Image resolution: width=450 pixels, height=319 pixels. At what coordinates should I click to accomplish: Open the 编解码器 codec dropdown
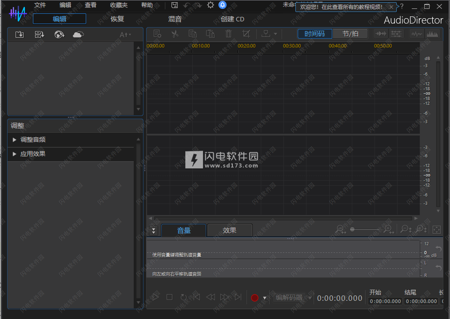292,298
